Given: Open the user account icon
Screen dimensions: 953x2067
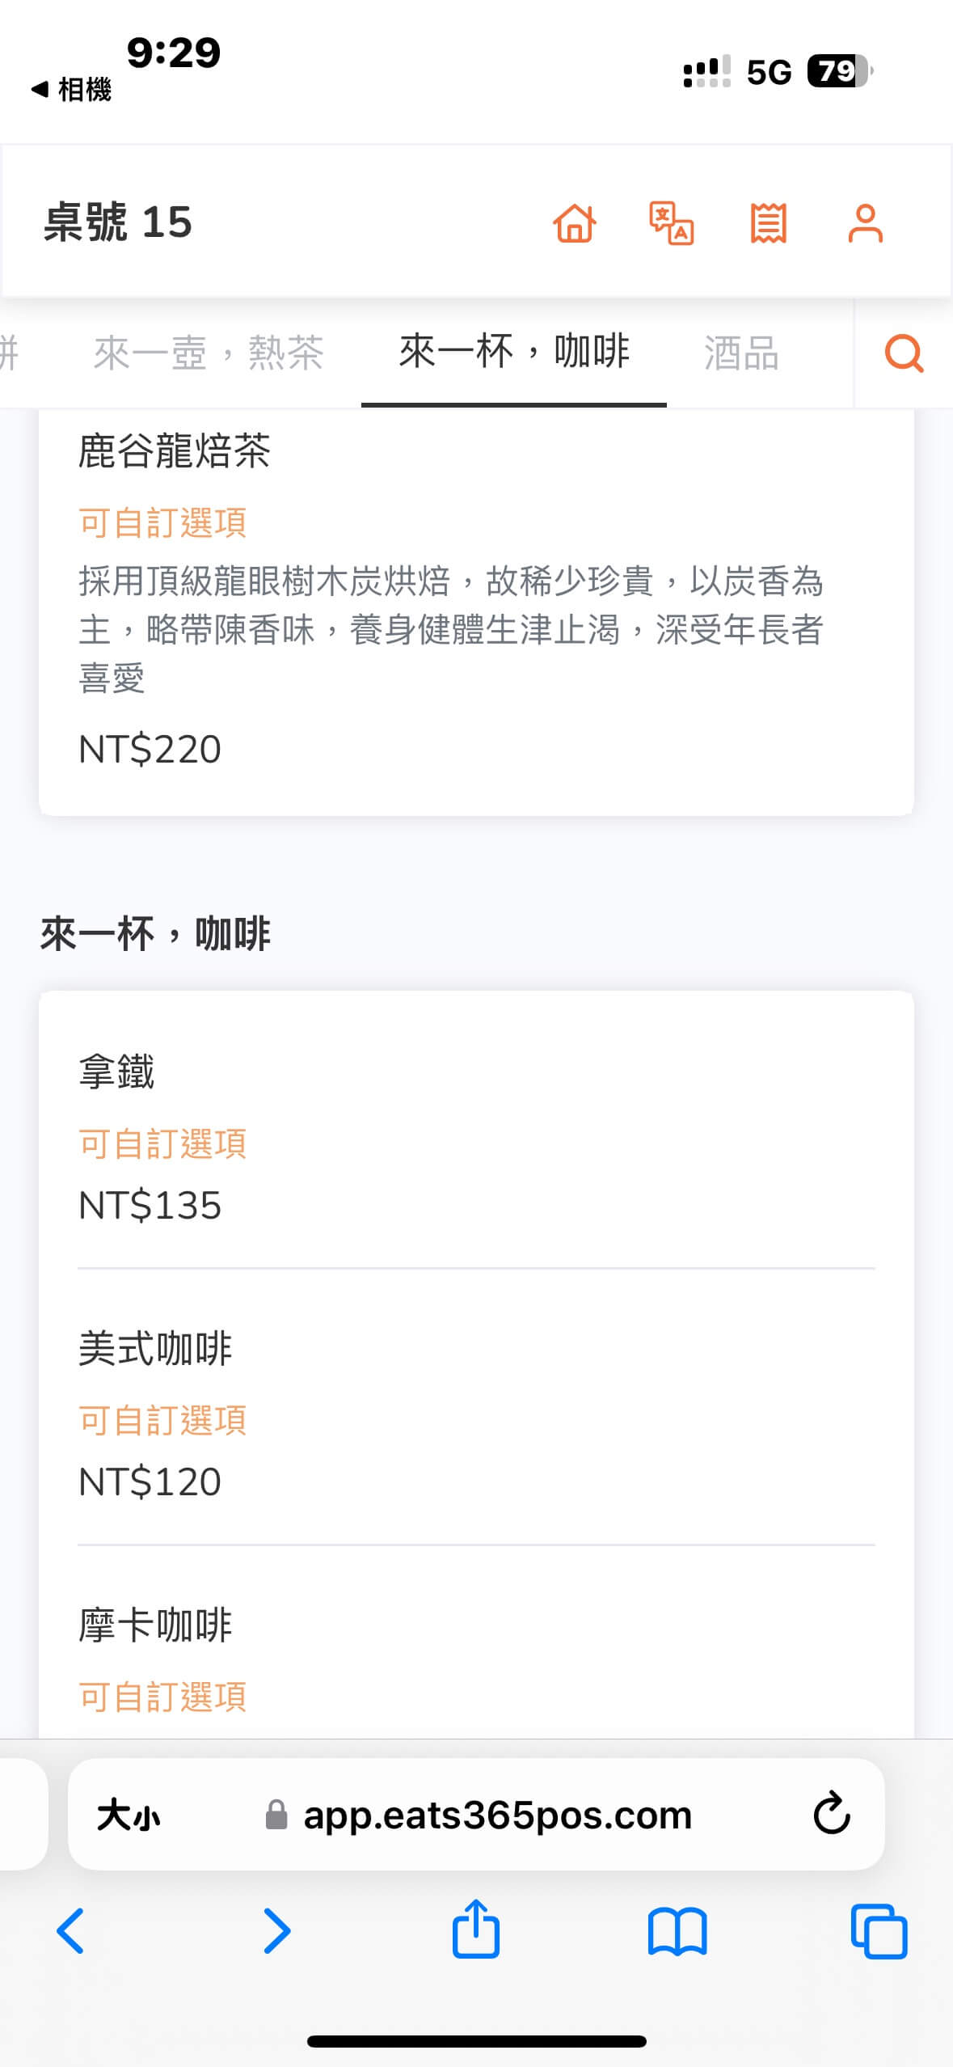Looking at the screenshot, I should (x=865, y=223).
